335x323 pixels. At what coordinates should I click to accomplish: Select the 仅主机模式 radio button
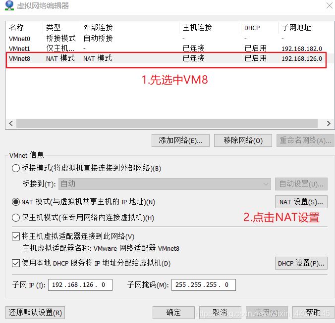[x=16, y=218]
